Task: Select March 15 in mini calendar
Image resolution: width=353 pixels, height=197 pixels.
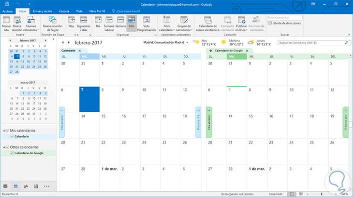Action: (23, 104)
